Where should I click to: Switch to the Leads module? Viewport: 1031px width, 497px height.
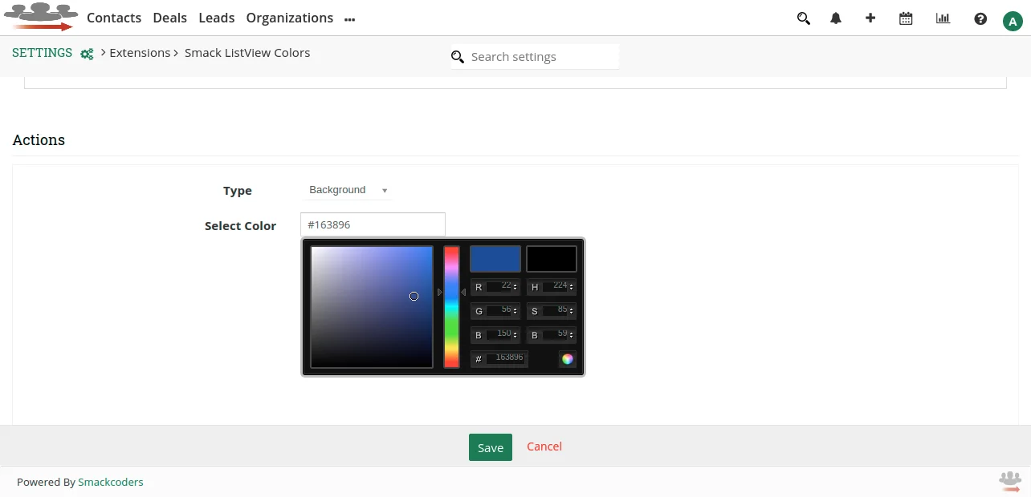click(x=216, y=18)
